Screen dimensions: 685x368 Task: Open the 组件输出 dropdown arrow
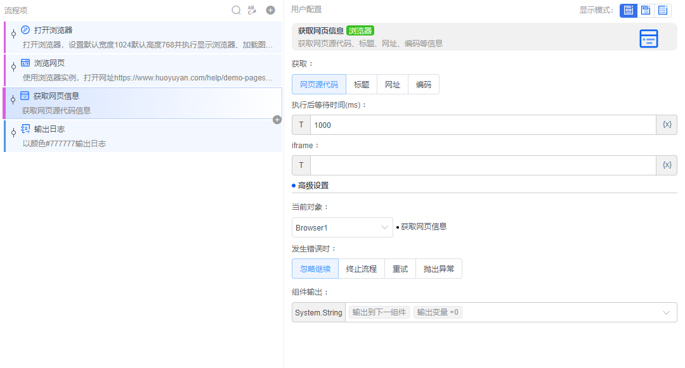coord(666,312)
